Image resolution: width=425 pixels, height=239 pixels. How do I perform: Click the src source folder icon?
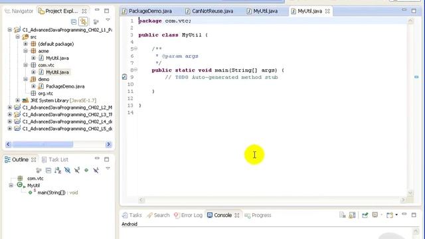coord(25,37)
